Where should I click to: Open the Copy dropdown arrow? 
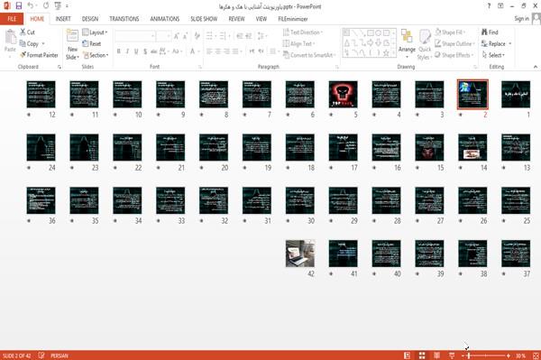(x=43, y=44)
